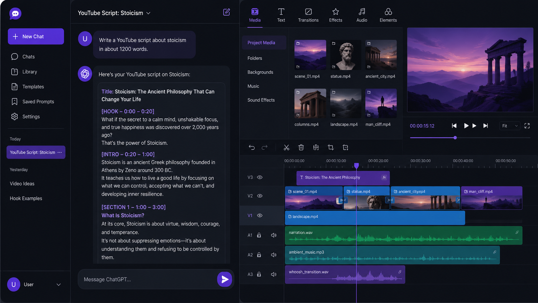Mute audio track A1
The height and width of the screenshot is (303, 538).
click(274, 235)
